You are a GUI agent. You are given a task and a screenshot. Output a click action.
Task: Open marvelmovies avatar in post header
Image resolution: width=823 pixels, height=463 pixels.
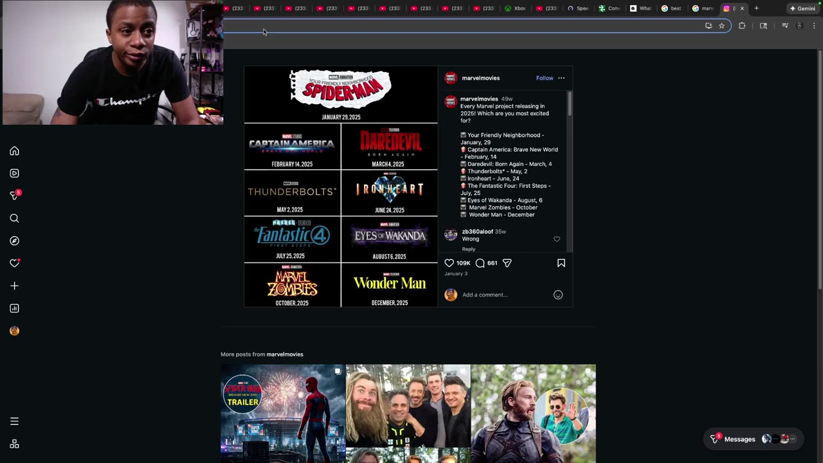(451, 78)
